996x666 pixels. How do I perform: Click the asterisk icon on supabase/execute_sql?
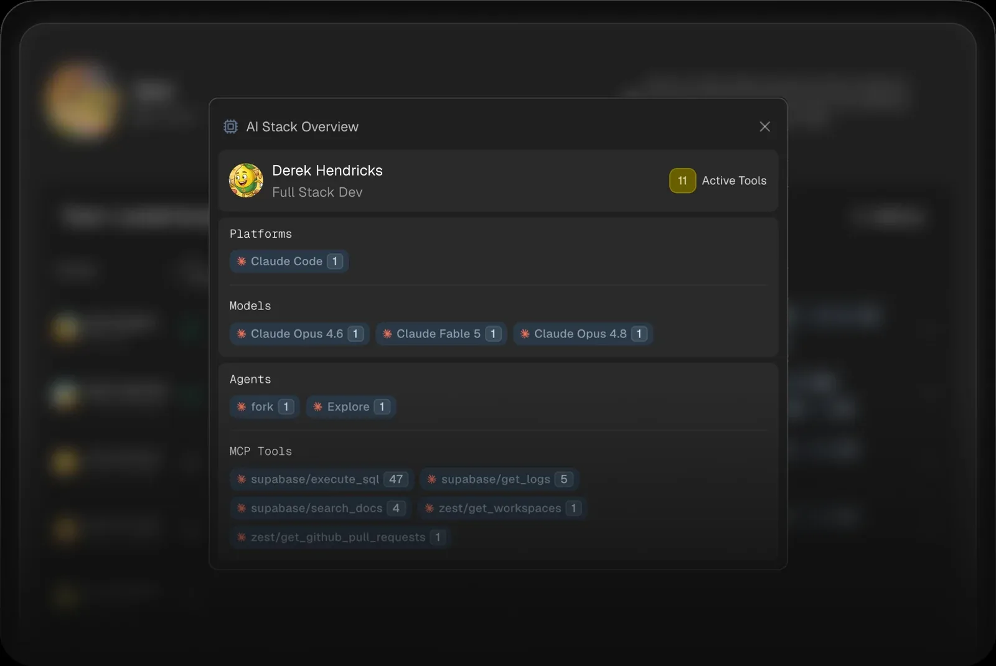coord(242,479)
